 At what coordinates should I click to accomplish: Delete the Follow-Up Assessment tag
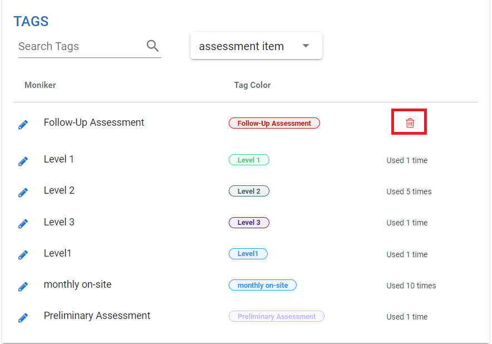tap(410, 122)
